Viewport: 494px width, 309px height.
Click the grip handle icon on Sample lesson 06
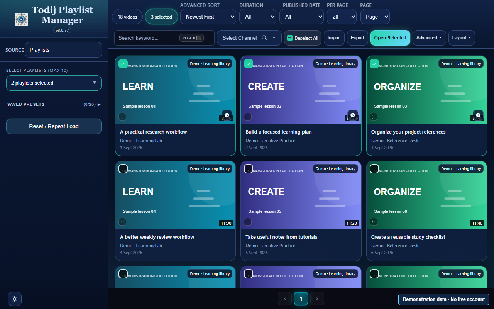[x=374, y=222]
